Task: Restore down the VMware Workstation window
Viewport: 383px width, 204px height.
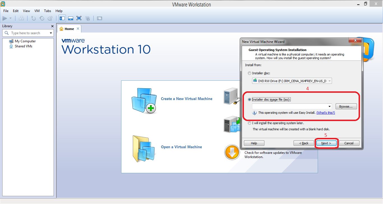Action: click(x=366, y=4)
